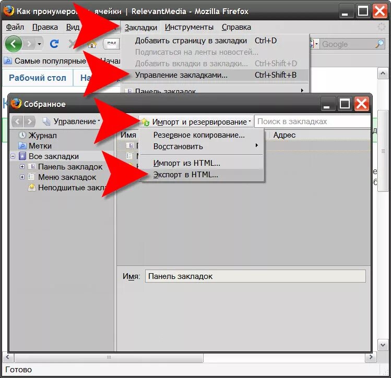This screenshot has width=391, height=378.
Task: Open the Закладки menu
Action: tap(140, 27)
